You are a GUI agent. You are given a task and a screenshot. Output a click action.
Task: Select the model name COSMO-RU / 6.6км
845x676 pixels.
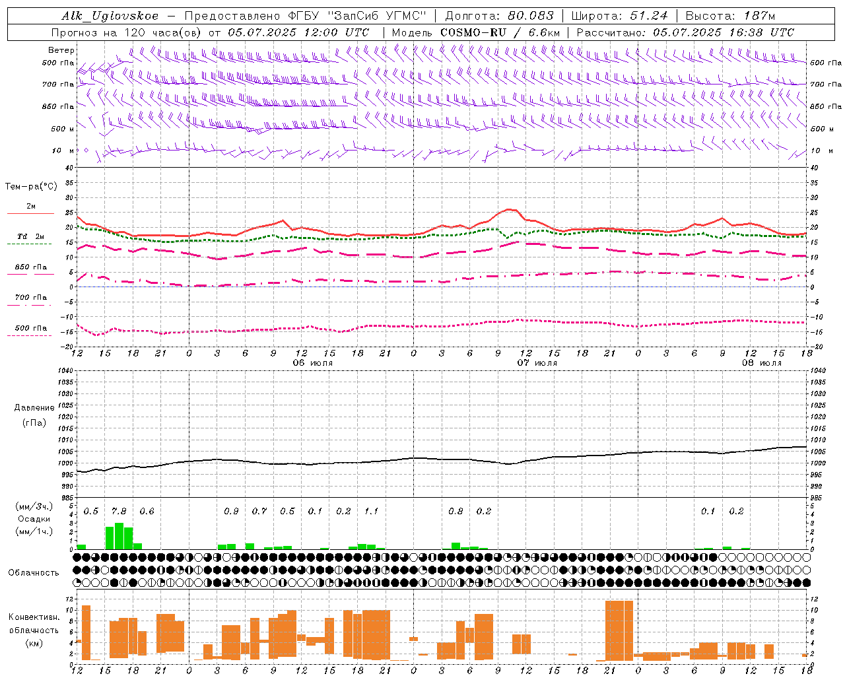(500, 32)
